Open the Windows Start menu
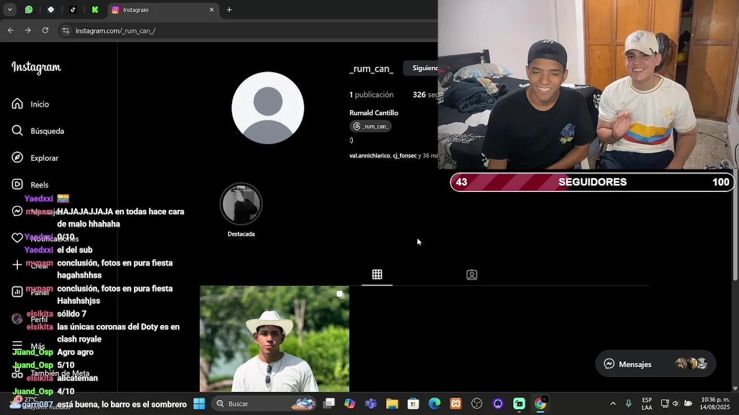The height and width of the screenshot is (415, 739). [199, 403]
